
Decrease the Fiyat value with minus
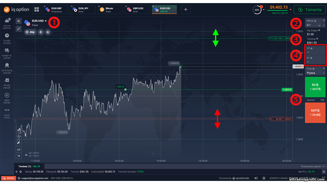pos(324,73)
